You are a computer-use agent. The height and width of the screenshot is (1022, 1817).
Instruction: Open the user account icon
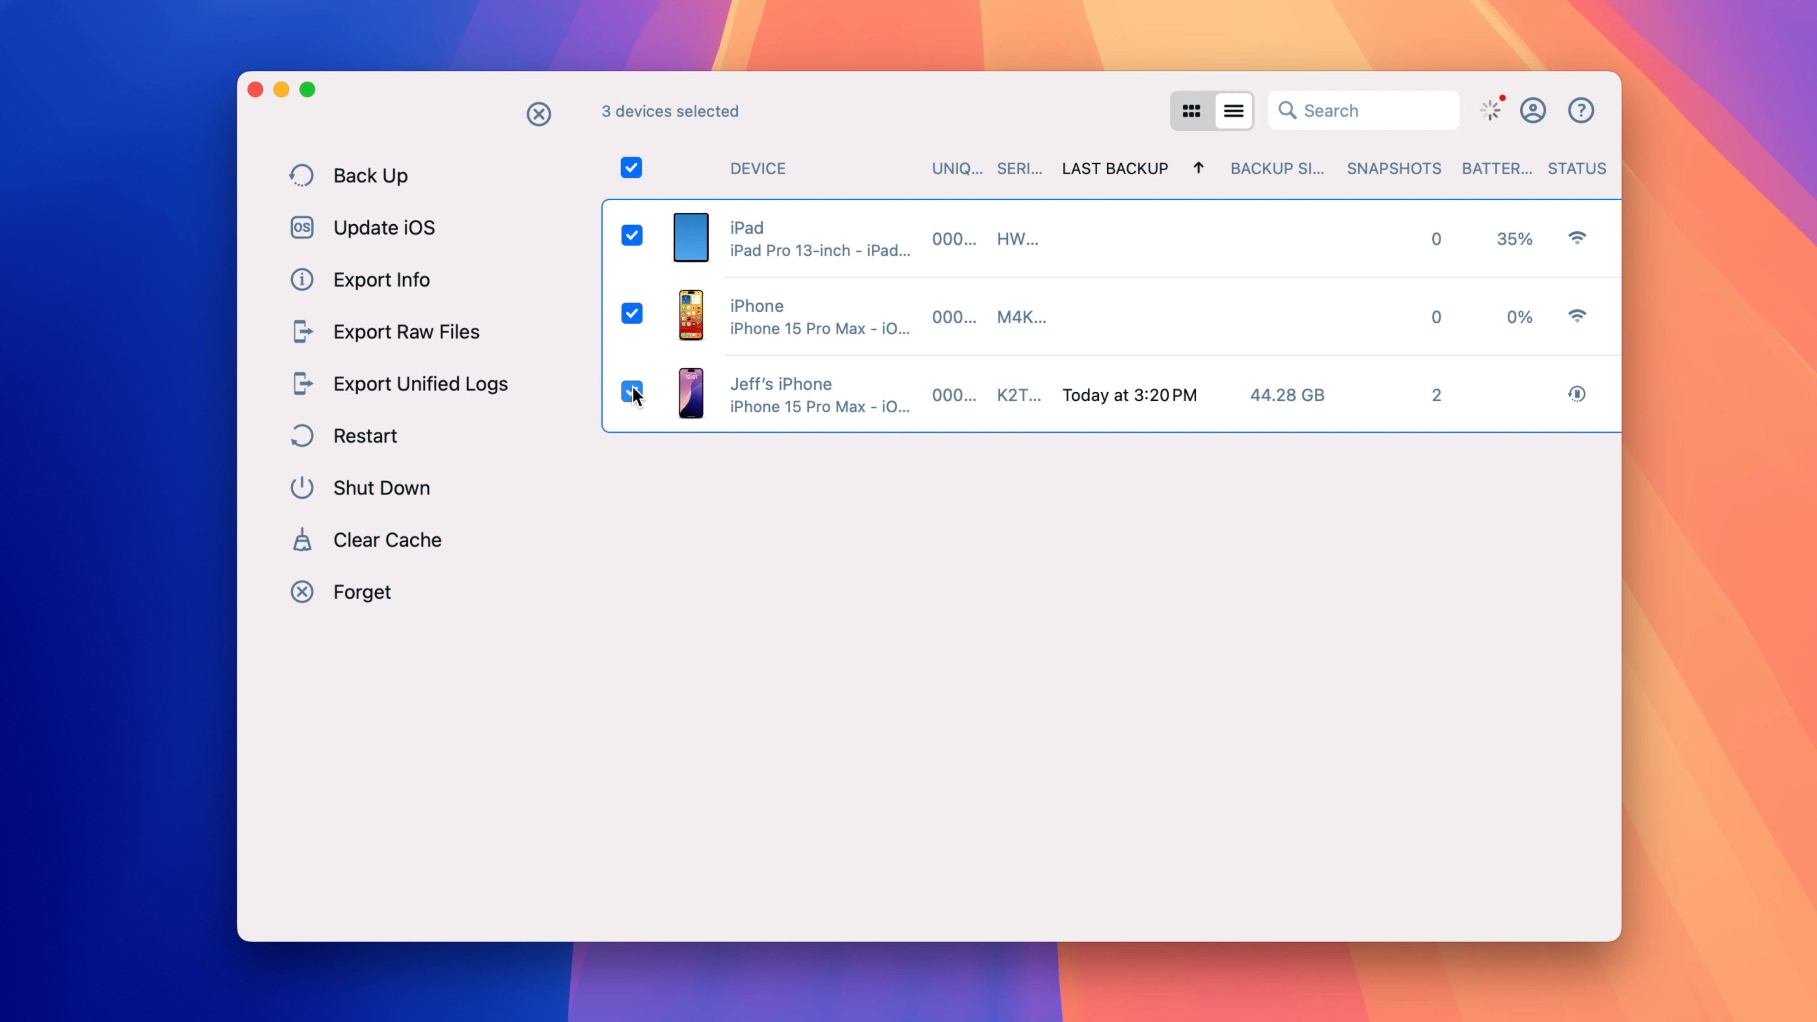pyautogui.click(x=1533, y=111)
